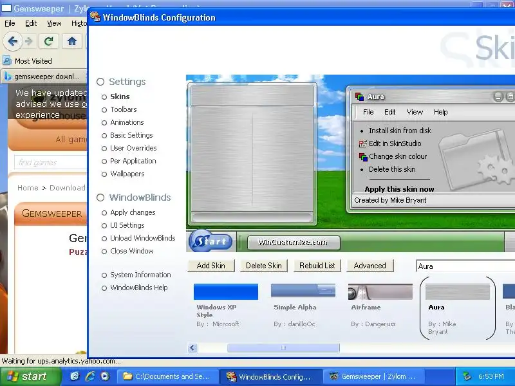Click the Change skin colour icon
Screen dimensions: 515x386
coord(362,157)
